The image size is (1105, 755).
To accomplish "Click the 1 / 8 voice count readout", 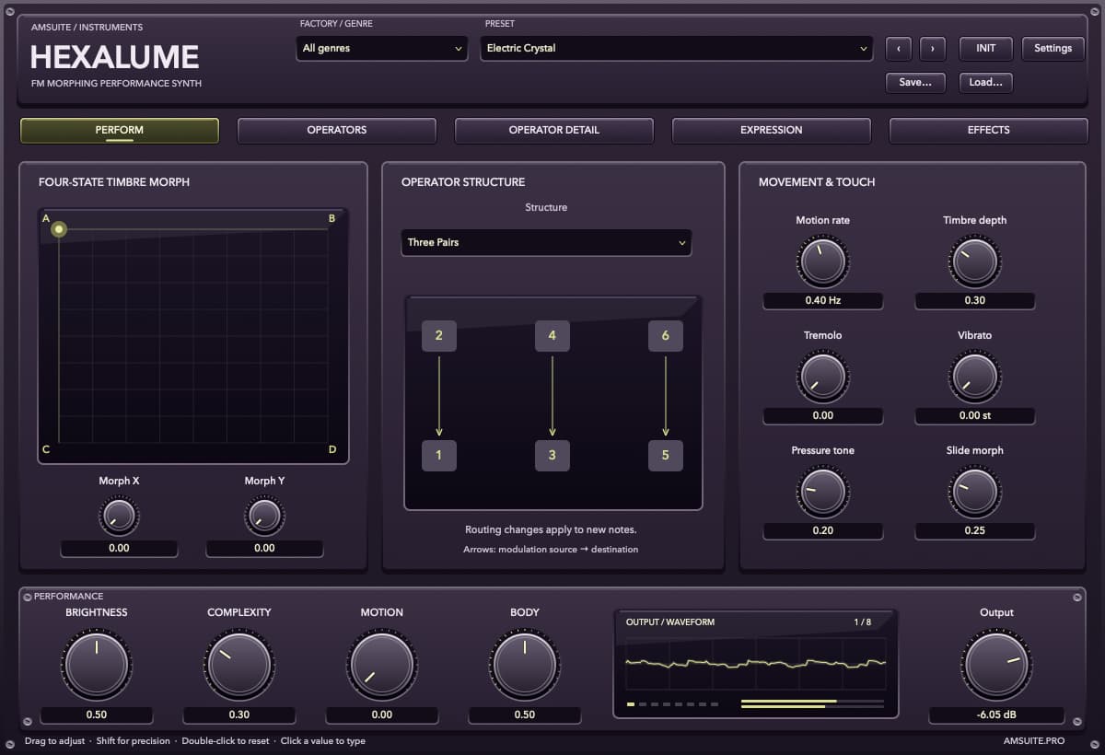I will [863, 622].
